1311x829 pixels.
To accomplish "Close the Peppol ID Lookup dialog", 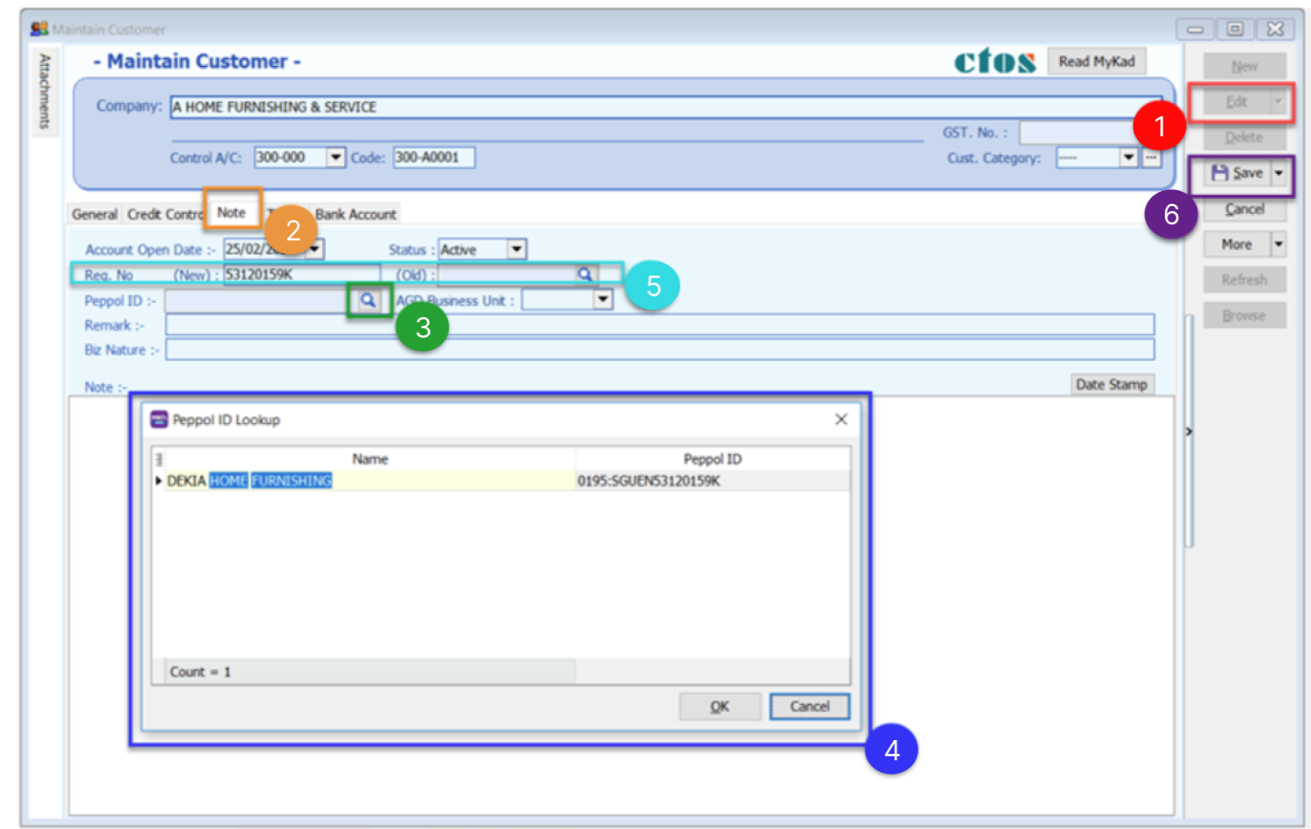I will point(841,420).
